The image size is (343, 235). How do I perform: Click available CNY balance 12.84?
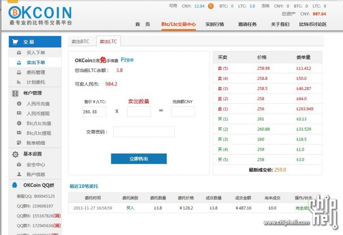pos(199,6)
